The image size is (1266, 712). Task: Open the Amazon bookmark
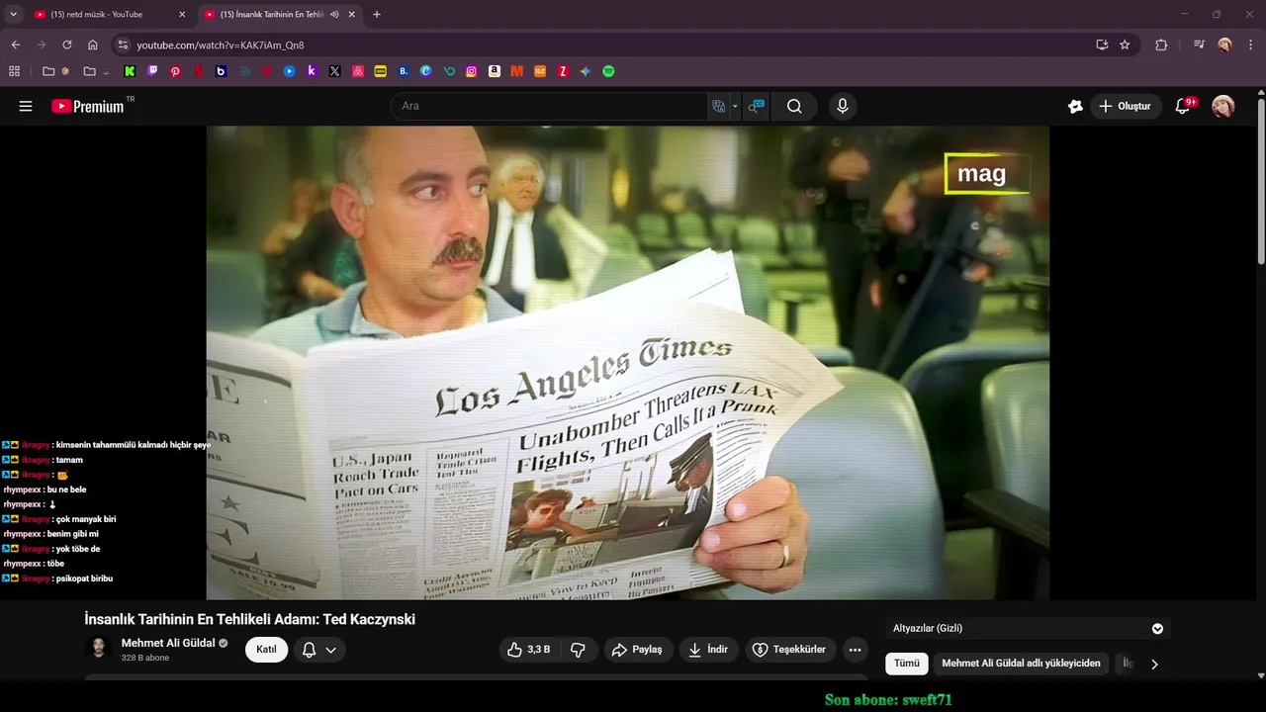(494, 71)
